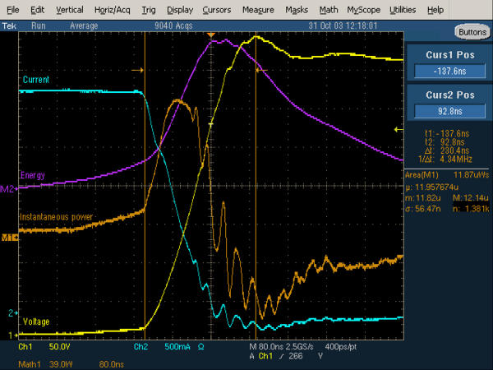Open the MyScope menu
Image resolution: width=493 pixels, height=370 pixels.
[x=363, y=9]
